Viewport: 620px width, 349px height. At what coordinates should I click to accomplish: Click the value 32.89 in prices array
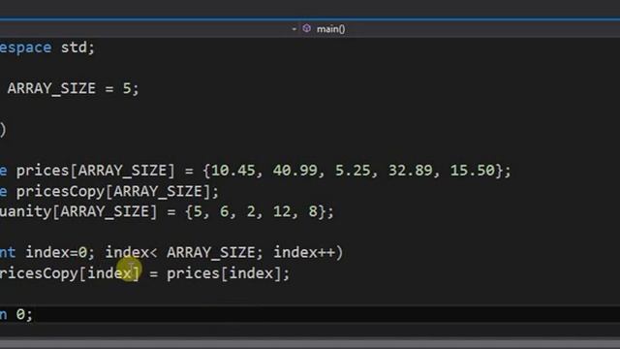pos(411,171)
